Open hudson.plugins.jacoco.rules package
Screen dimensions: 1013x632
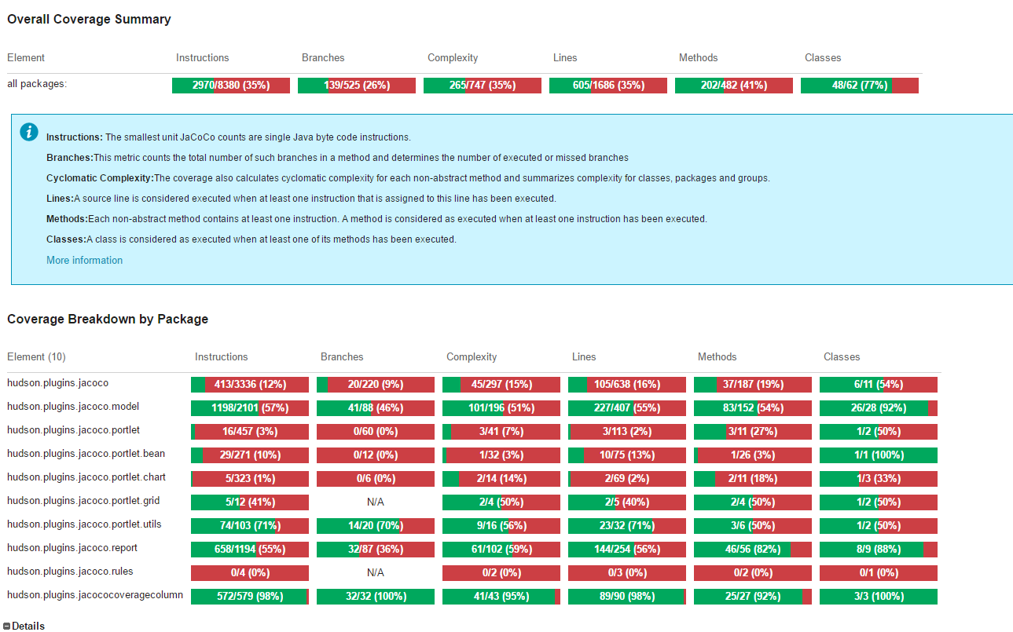point(70,572)
